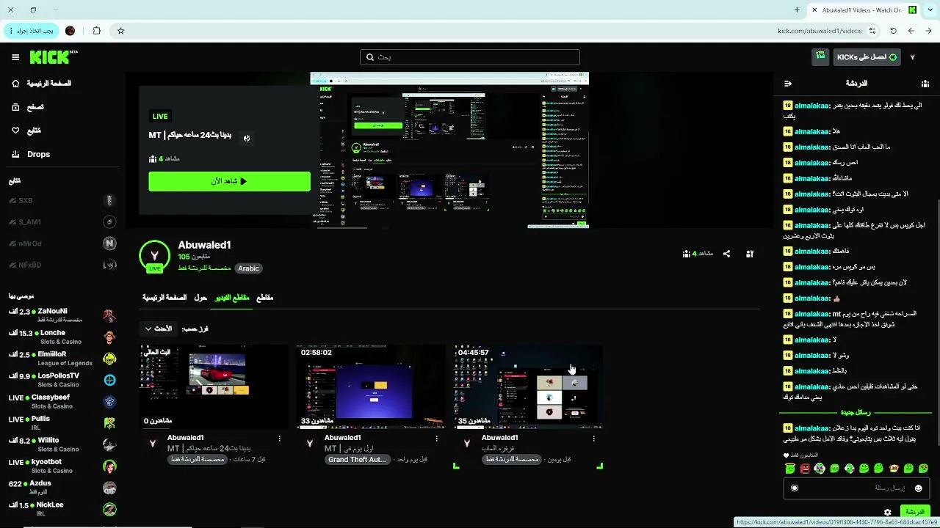Click the live stream preview player
The width and height of the screenshot is (940, 528).
(x=449, y=150)
